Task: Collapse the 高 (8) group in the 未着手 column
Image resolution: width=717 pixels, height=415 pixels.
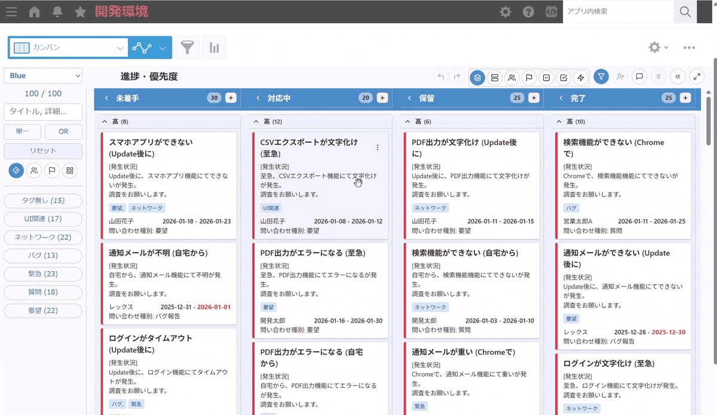Action: tap(104, 121)
